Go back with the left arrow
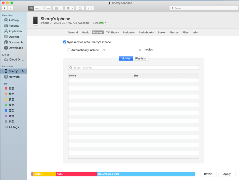 coord(5,8)
